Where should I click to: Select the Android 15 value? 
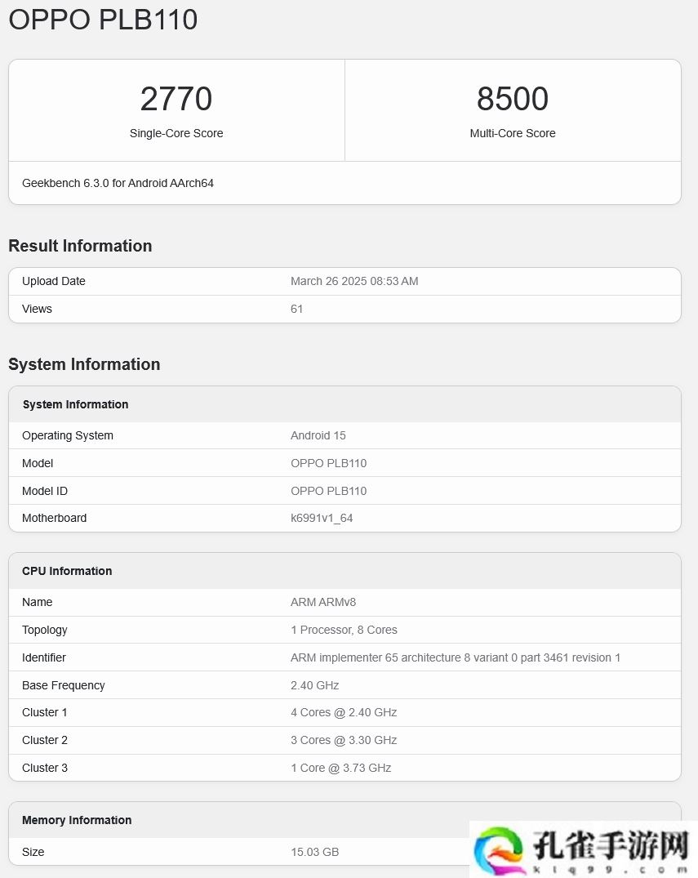tap(318, 435)
